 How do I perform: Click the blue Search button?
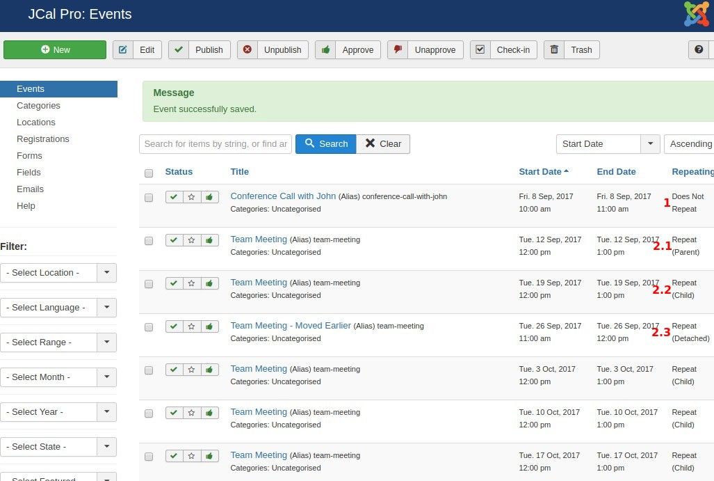point(325,144)
